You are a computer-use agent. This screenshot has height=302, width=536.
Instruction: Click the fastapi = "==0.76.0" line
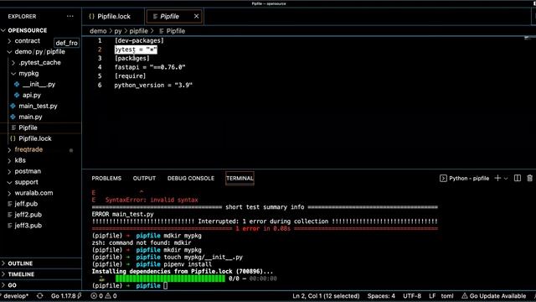click(150, 67)
